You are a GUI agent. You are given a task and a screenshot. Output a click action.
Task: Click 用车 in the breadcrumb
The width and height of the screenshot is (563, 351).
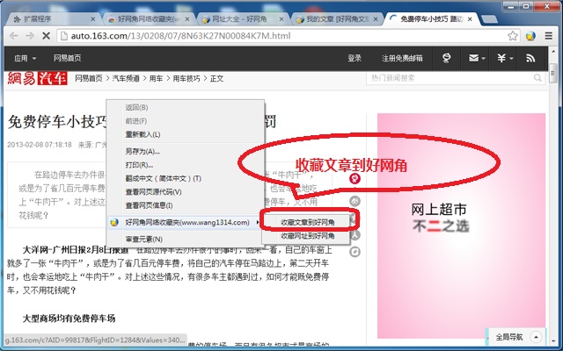tap(156, 78)
